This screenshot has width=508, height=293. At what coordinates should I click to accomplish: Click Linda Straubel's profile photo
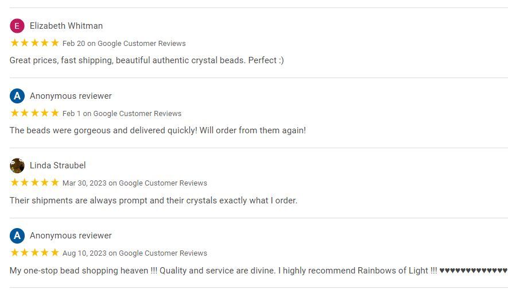17,165
